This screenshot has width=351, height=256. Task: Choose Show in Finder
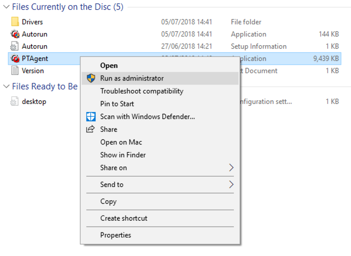pyautogui.click(x=123, y=155)
